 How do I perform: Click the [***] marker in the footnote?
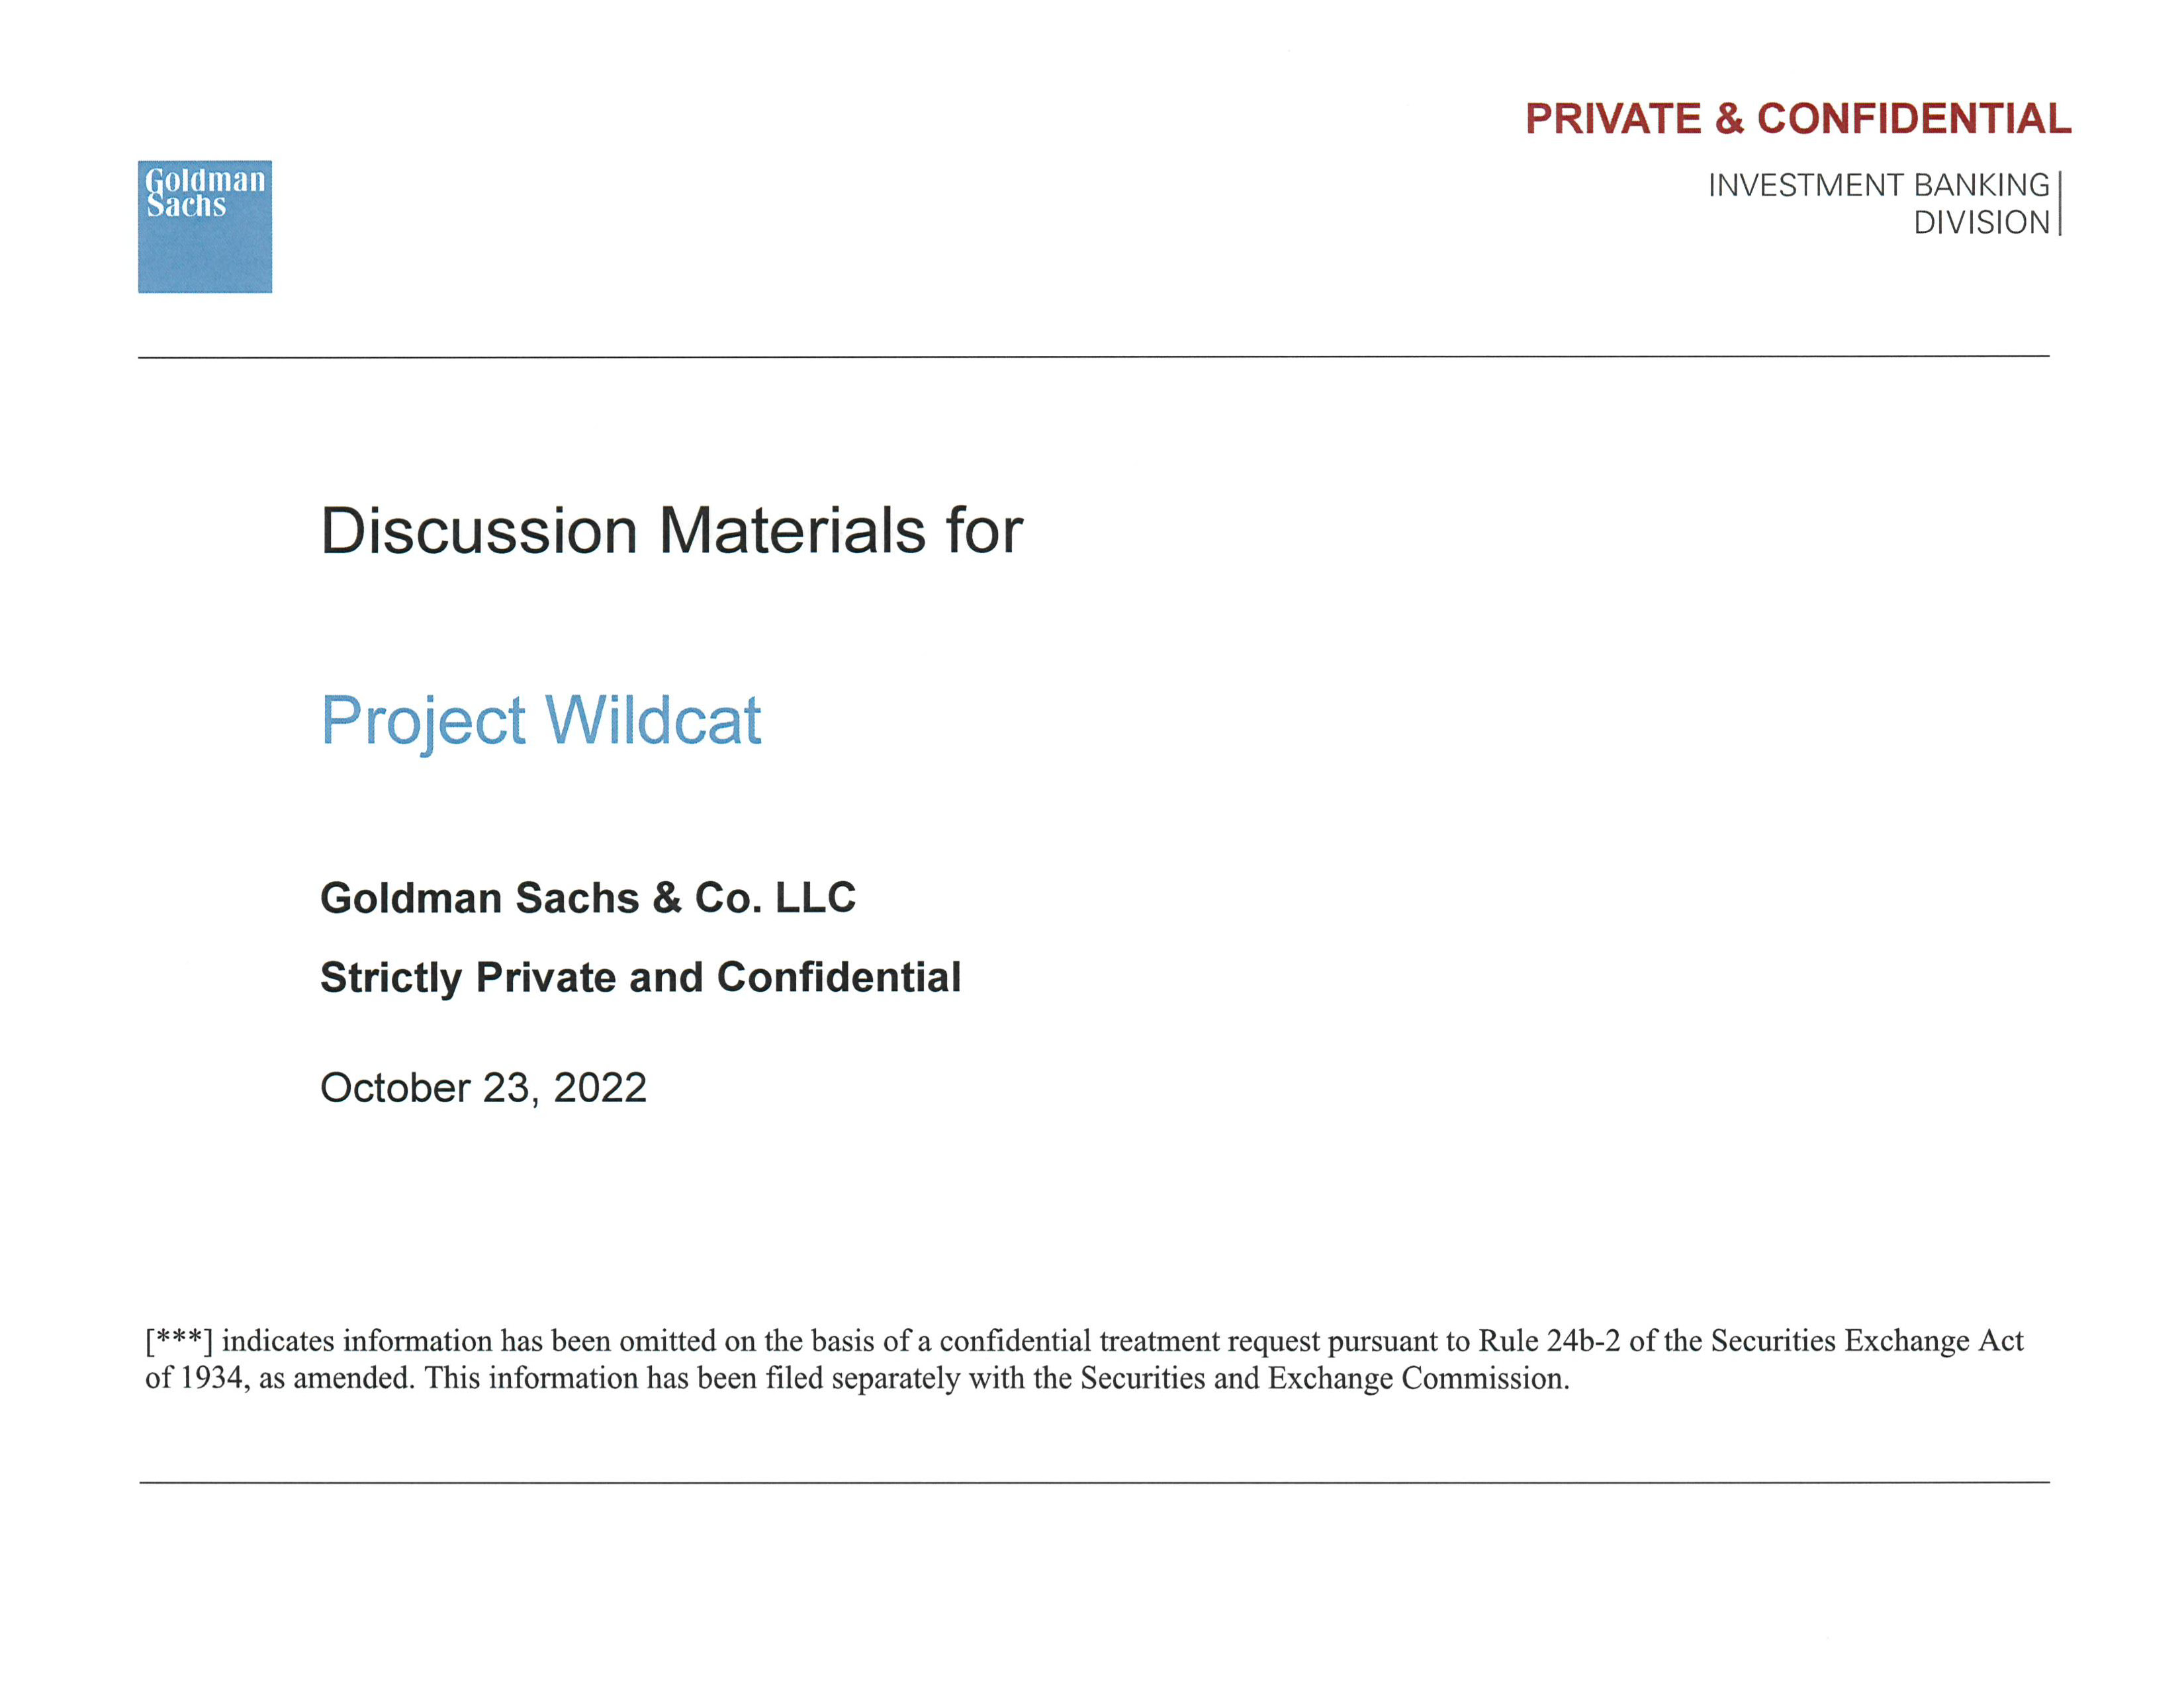[178, 1340]
